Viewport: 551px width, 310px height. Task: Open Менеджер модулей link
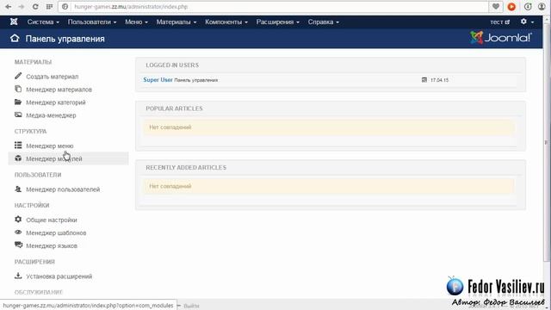point(54,158)
